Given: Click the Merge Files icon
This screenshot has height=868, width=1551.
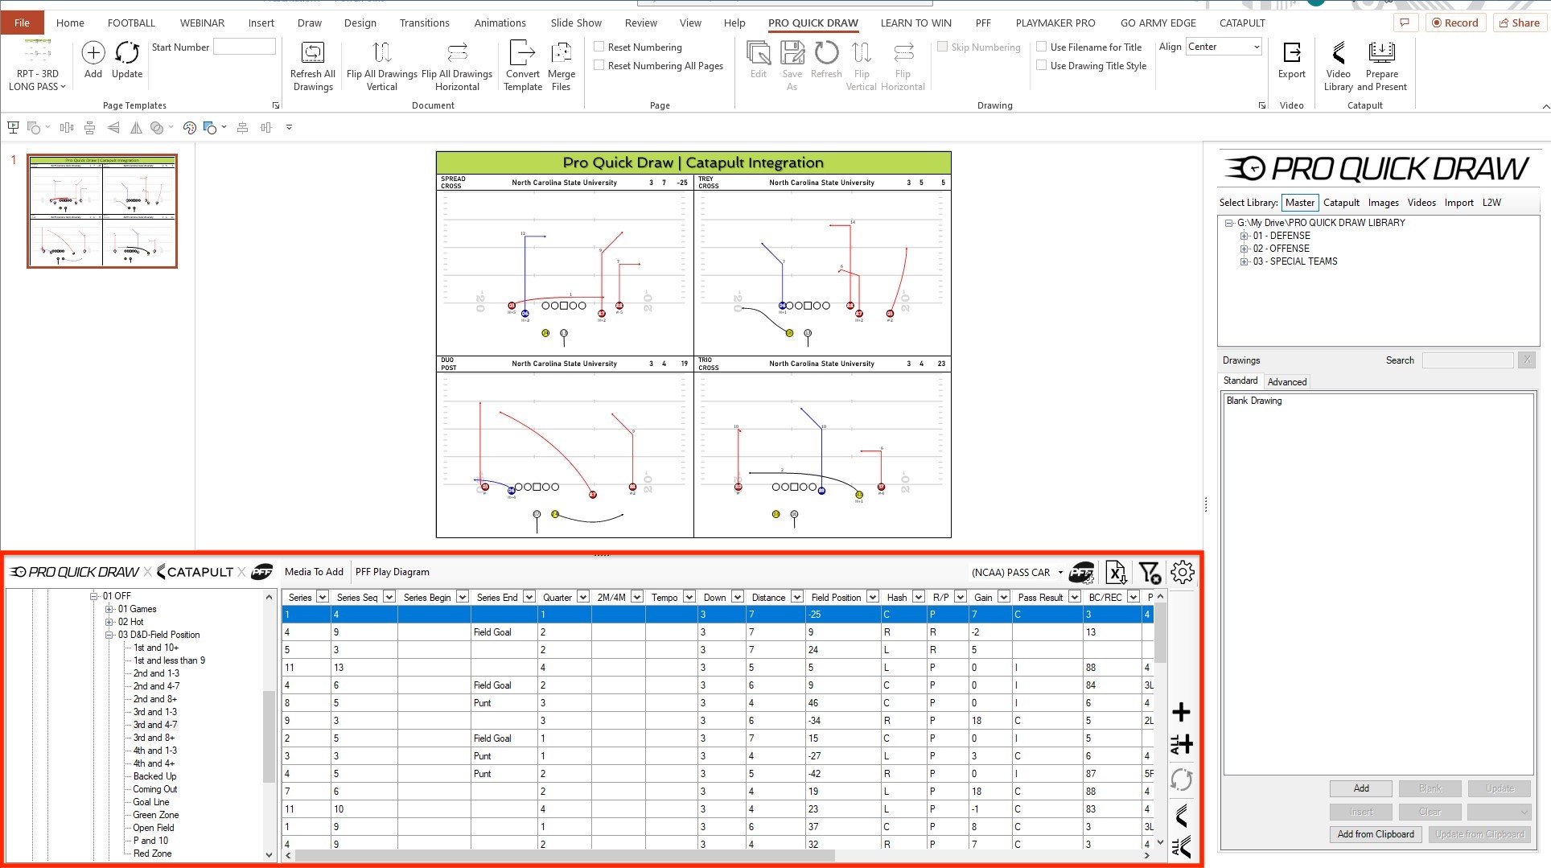Looking at the screenshot, I should point(561,54).
